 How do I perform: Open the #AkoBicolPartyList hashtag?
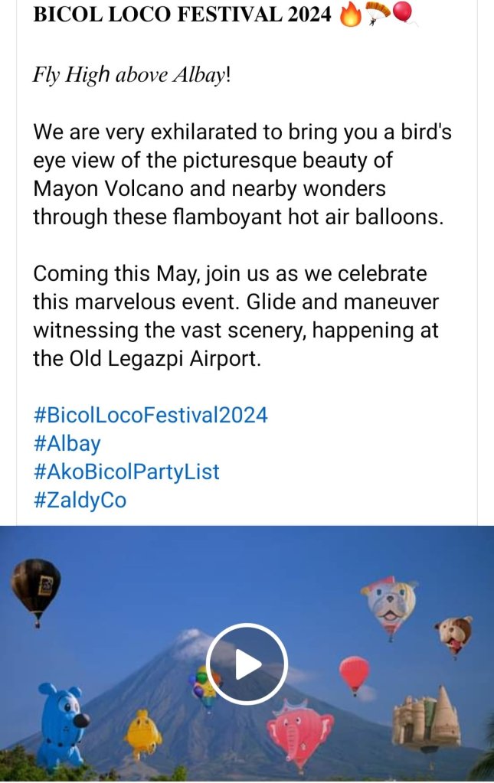(x=126, y=471)
